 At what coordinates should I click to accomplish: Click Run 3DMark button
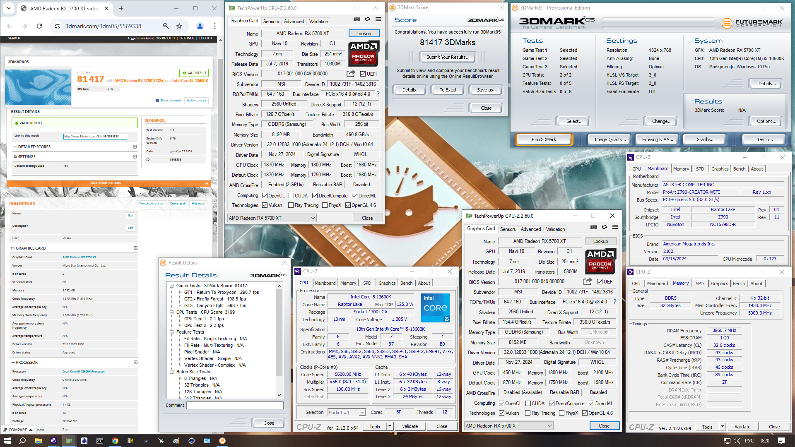(544, 139)
